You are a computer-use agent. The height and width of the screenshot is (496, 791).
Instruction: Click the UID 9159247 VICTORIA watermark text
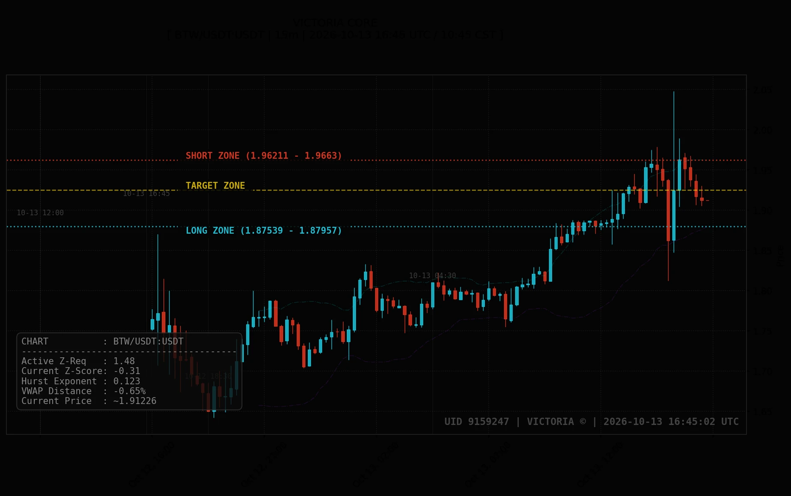(591, 422)
